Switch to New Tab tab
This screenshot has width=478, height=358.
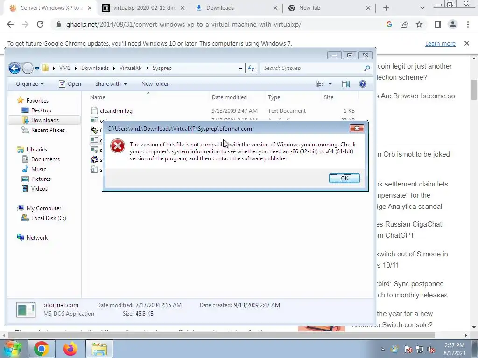329,8
